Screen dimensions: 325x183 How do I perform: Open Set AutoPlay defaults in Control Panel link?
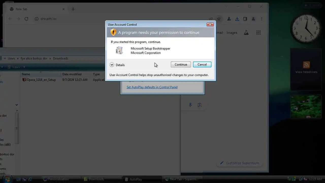152,87
